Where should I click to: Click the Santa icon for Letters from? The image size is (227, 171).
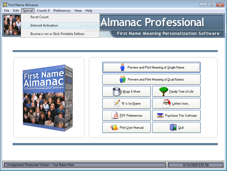click(x=167, y=104)
